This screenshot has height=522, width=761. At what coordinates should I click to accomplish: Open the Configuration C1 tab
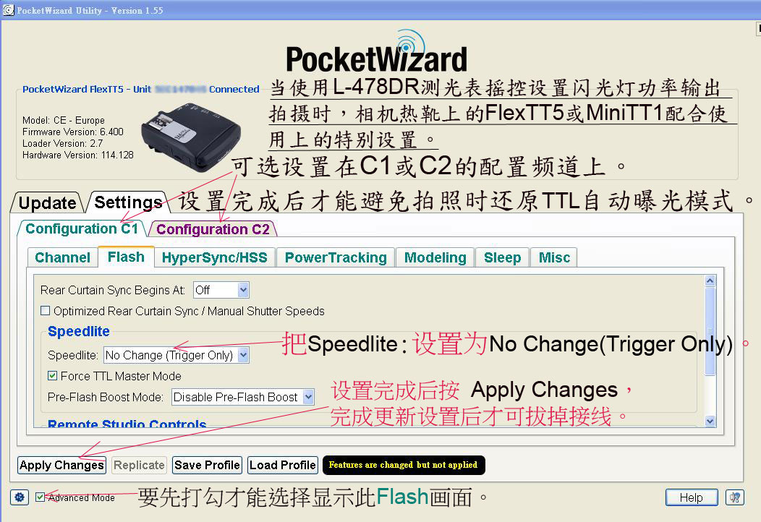point(82,228)
